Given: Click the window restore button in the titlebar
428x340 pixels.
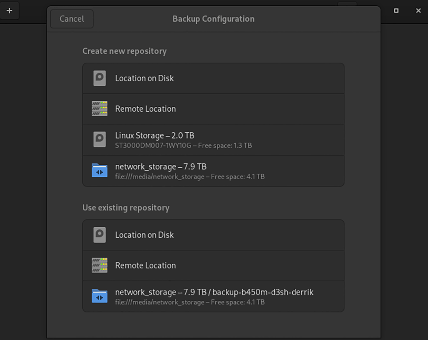Looking at the screenshot, I should tap(396, 10).
